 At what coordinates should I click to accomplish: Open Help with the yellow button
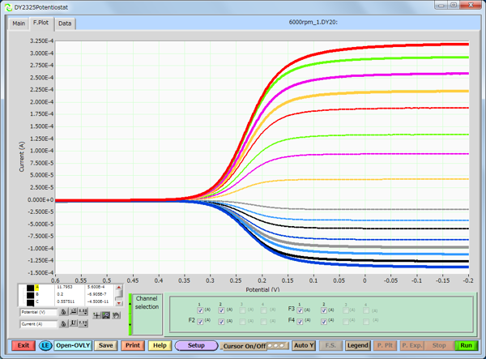pyautogui.click(x=160, y=345)
